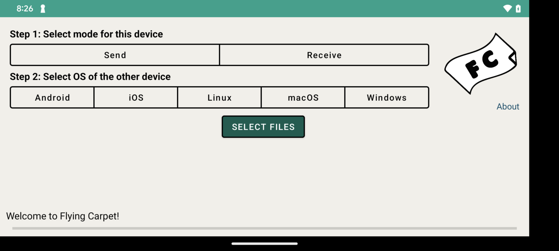This screenshot has width=559, height=251.
Task: Tap the battery charging icon
Action: [x=518, y=8]
